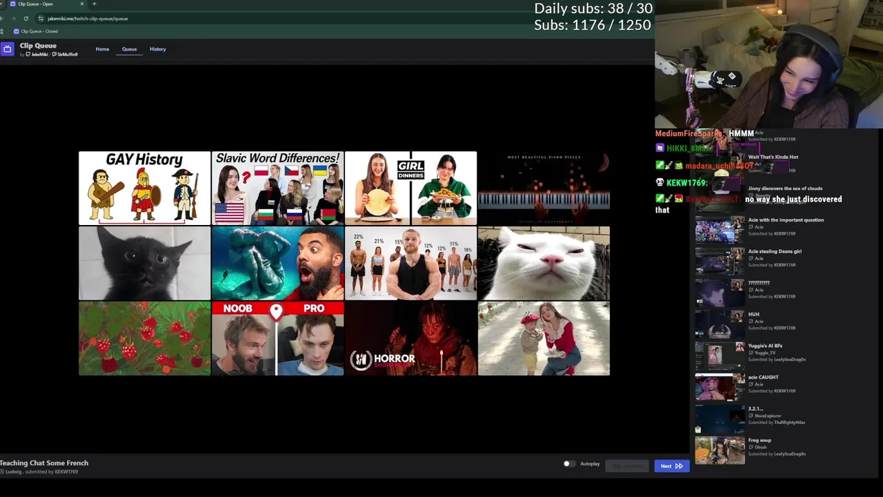The image size is (883, 497).
Task: Close the Clip Queue - Open tab
Action: pyautogui.click(x=81, y=4)
